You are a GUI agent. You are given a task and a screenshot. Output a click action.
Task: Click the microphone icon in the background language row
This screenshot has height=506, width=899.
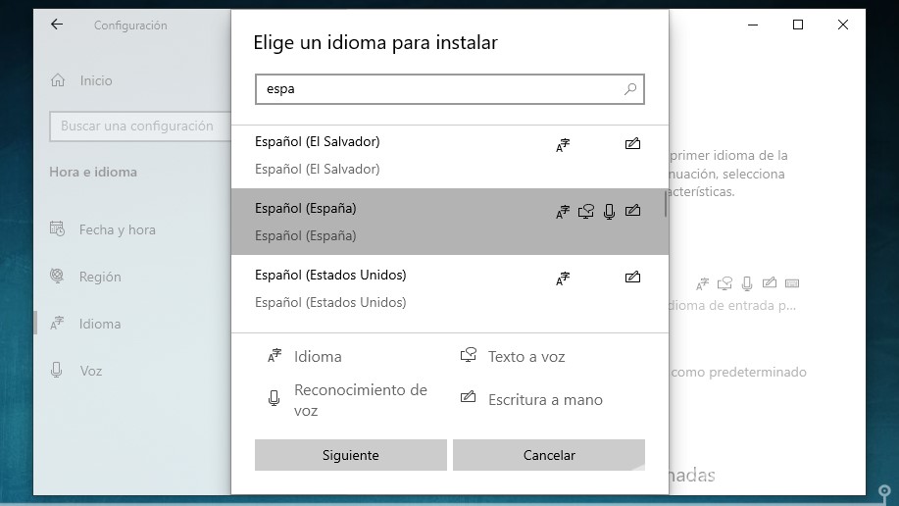coord(747,283)
